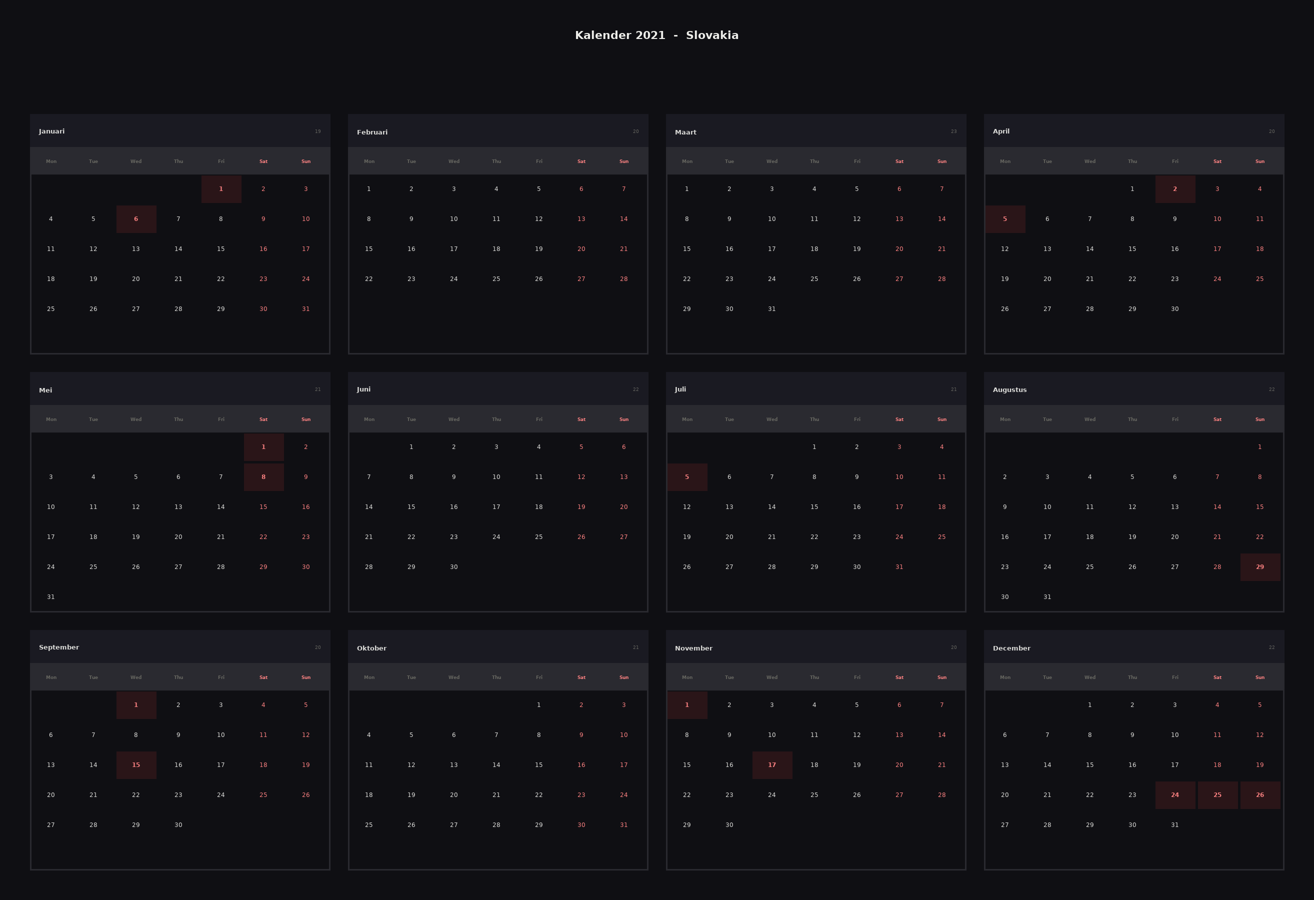Select Oktober 1 Friday date

(x=539, y=705)
